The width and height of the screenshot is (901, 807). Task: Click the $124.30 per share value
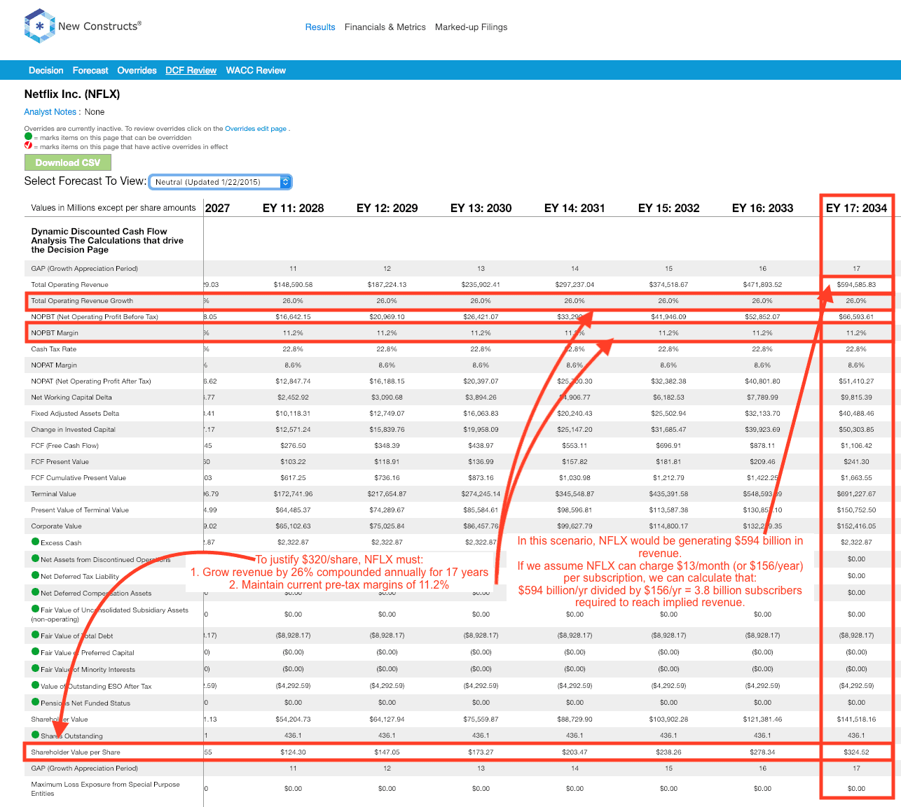point(293,752)
